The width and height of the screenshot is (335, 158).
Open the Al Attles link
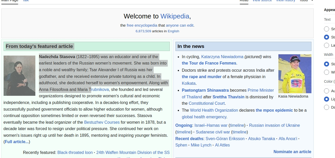point(222,145)
